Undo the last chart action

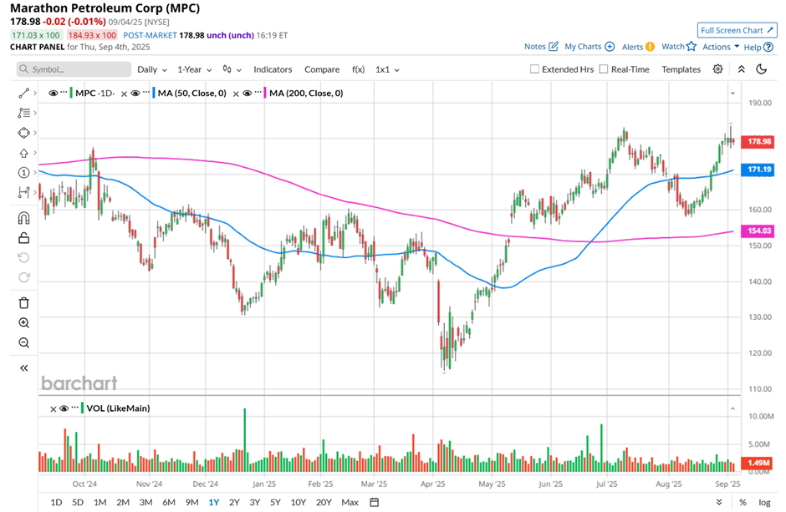[x=23, y=258]
